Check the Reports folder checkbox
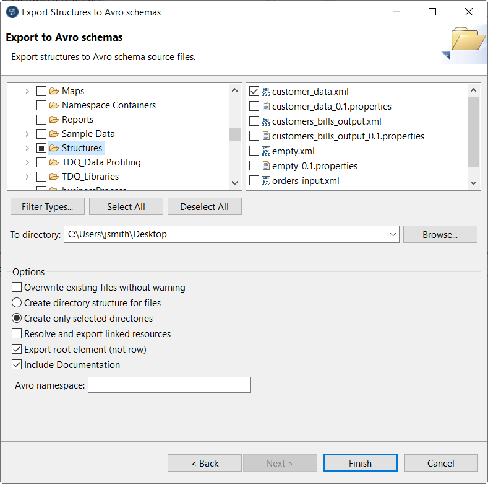The image size is (488, 484). 41,120
